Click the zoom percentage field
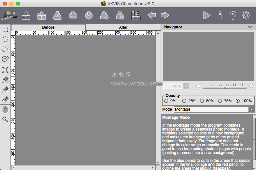The image size is (256, 170). (x=173, y=86)
